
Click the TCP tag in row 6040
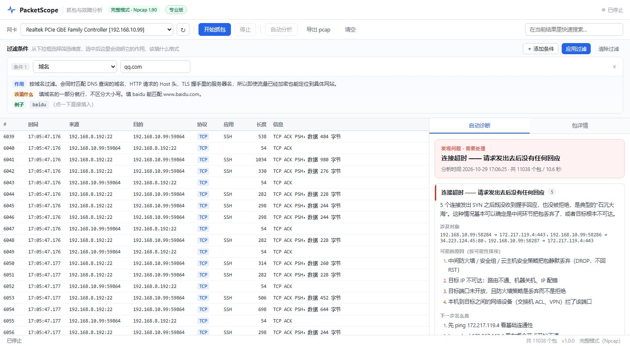(203, 148)
